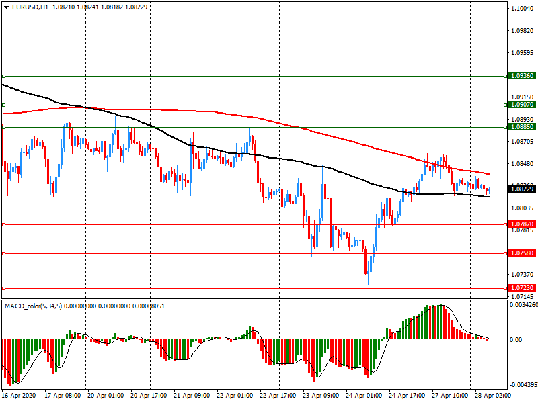Click left handle of 1.07580 line

(x=4, y=254)
